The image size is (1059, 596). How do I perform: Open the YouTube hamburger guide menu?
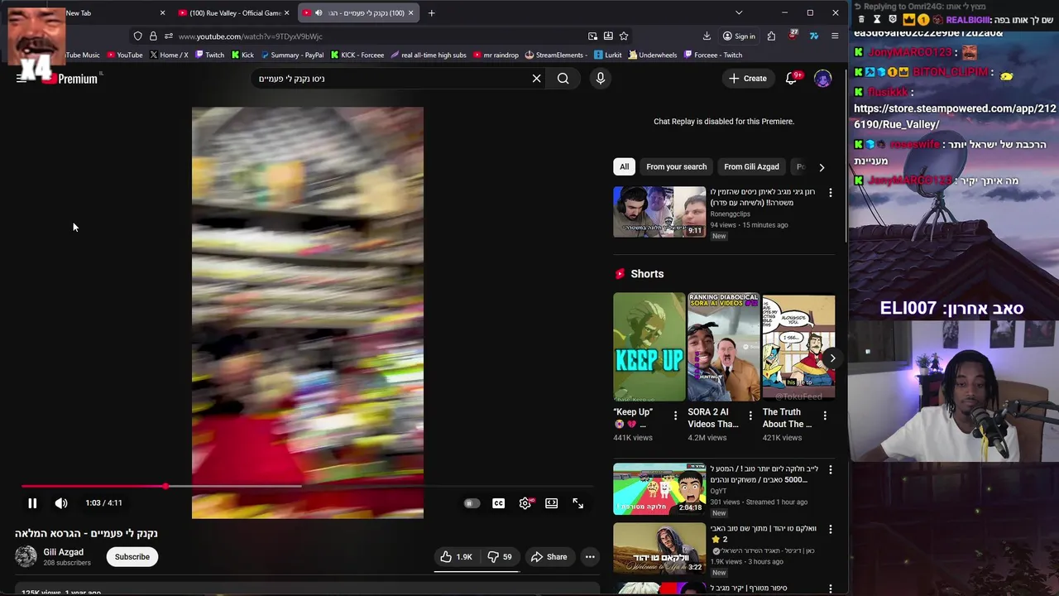(x=22, y=79)
